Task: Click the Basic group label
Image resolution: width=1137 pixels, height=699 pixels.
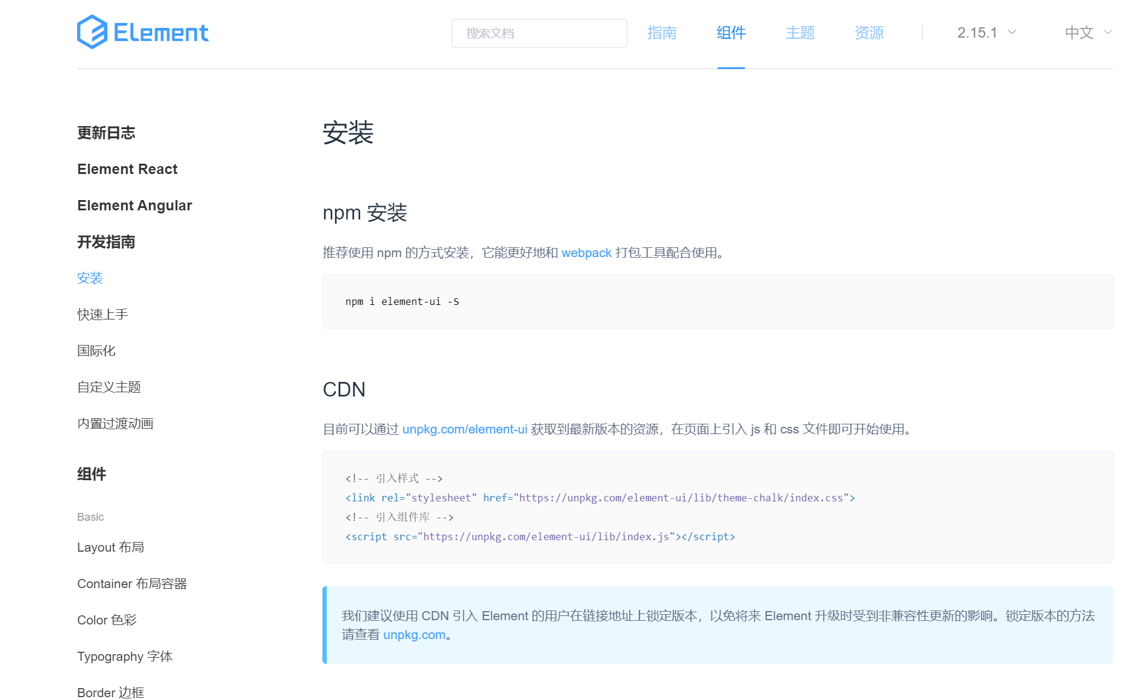Action: coord(90,517)
